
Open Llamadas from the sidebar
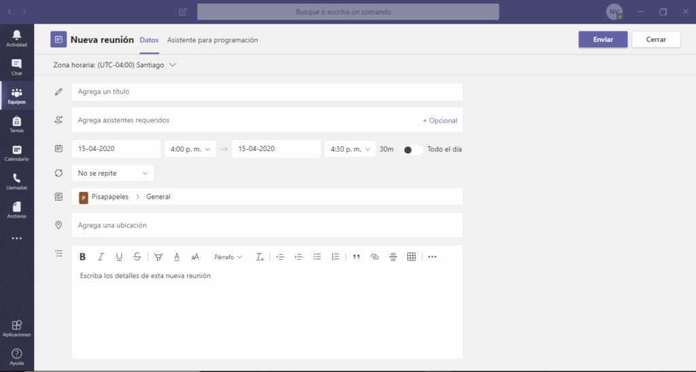pos(16,182)
